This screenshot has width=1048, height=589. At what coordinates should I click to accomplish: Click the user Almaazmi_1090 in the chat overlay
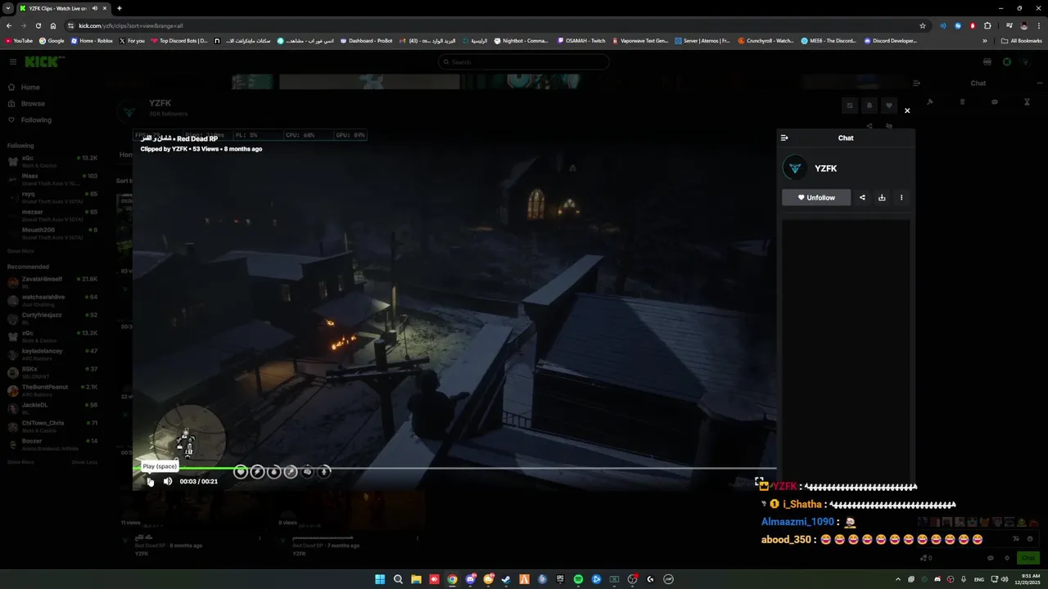[797, 522]
